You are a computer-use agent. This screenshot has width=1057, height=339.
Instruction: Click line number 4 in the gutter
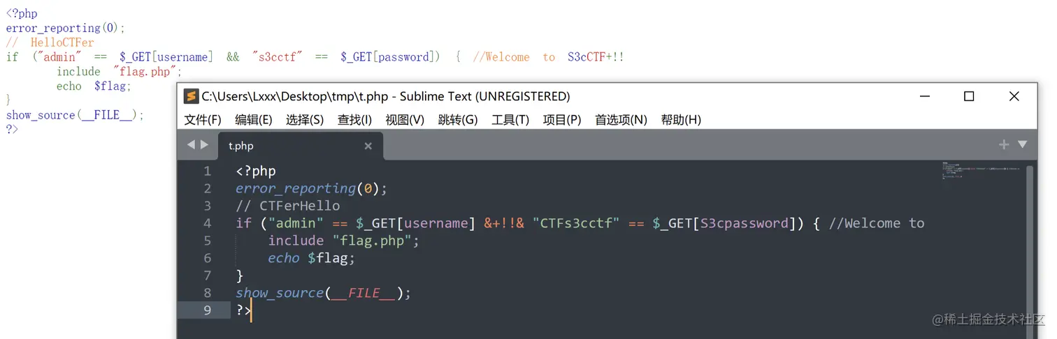pos(207,223)
